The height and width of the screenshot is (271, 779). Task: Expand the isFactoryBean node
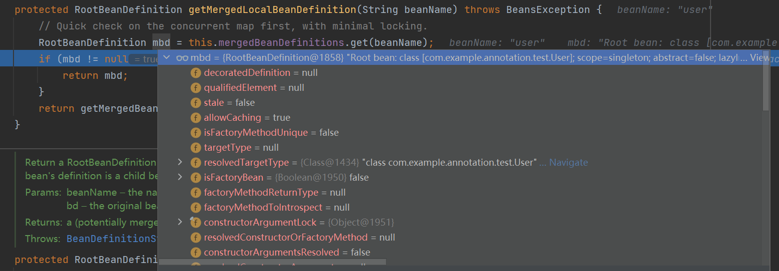(x=180, y=178)
